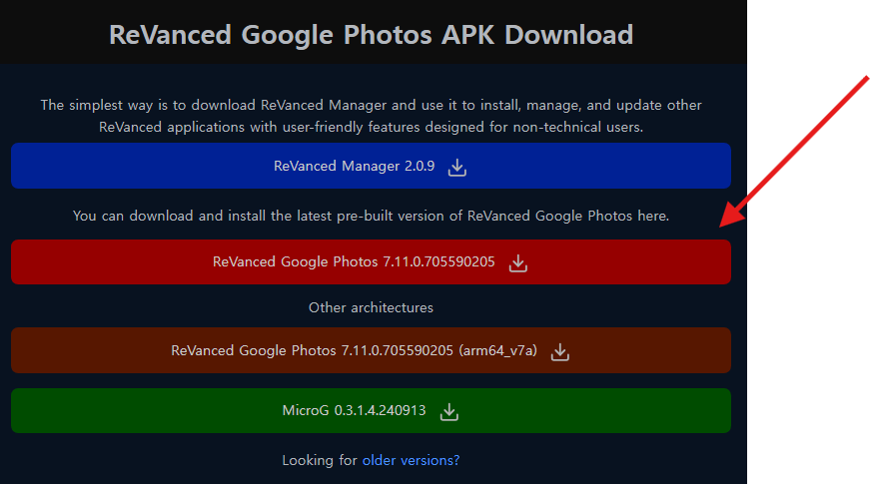Download ReVanced Google Photos 7.11.0.705590205 red button
870x484 pixels.
pos(371,261)
